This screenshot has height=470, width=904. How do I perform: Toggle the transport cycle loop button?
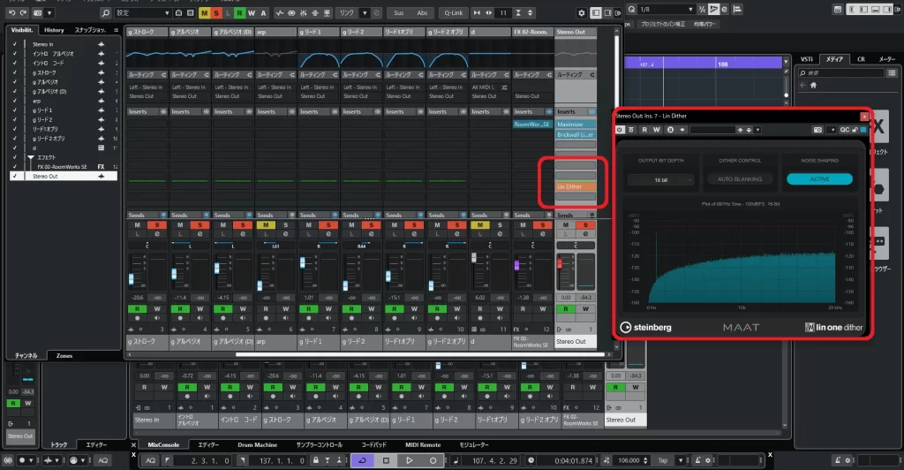pyautogui.click(x=363, y=460)
